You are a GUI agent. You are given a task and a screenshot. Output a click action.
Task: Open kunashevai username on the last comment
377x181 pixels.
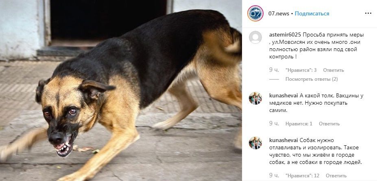click(x=284, y=140)
